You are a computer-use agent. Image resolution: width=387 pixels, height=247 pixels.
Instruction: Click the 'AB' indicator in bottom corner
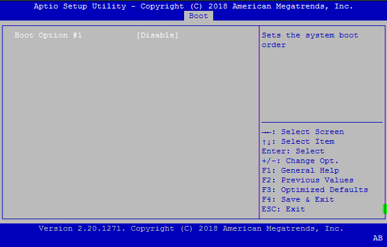click(x=377, y=239)
